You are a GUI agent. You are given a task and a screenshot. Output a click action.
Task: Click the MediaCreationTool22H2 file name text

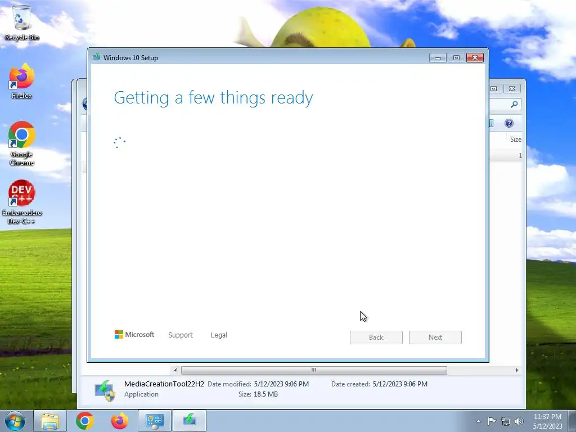point(164,384)
